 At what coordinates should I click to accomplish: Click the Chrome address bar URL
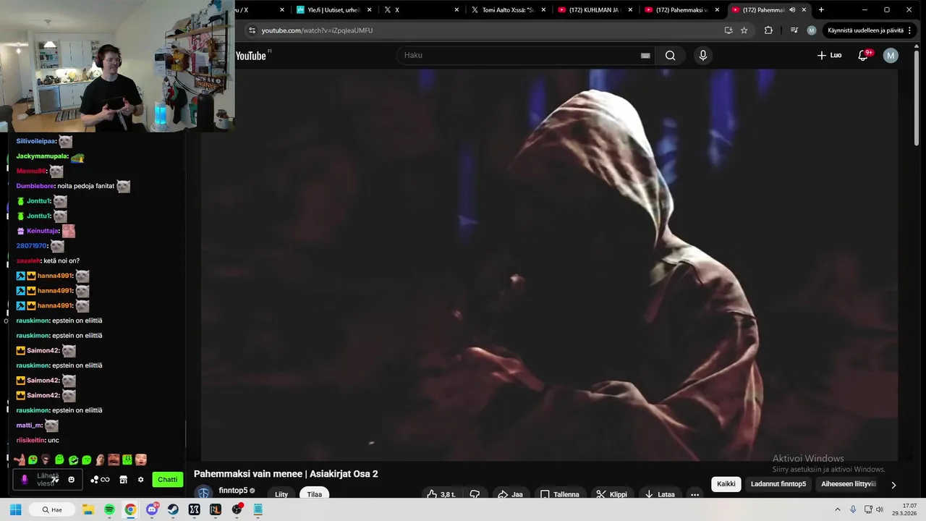[317, 30]
